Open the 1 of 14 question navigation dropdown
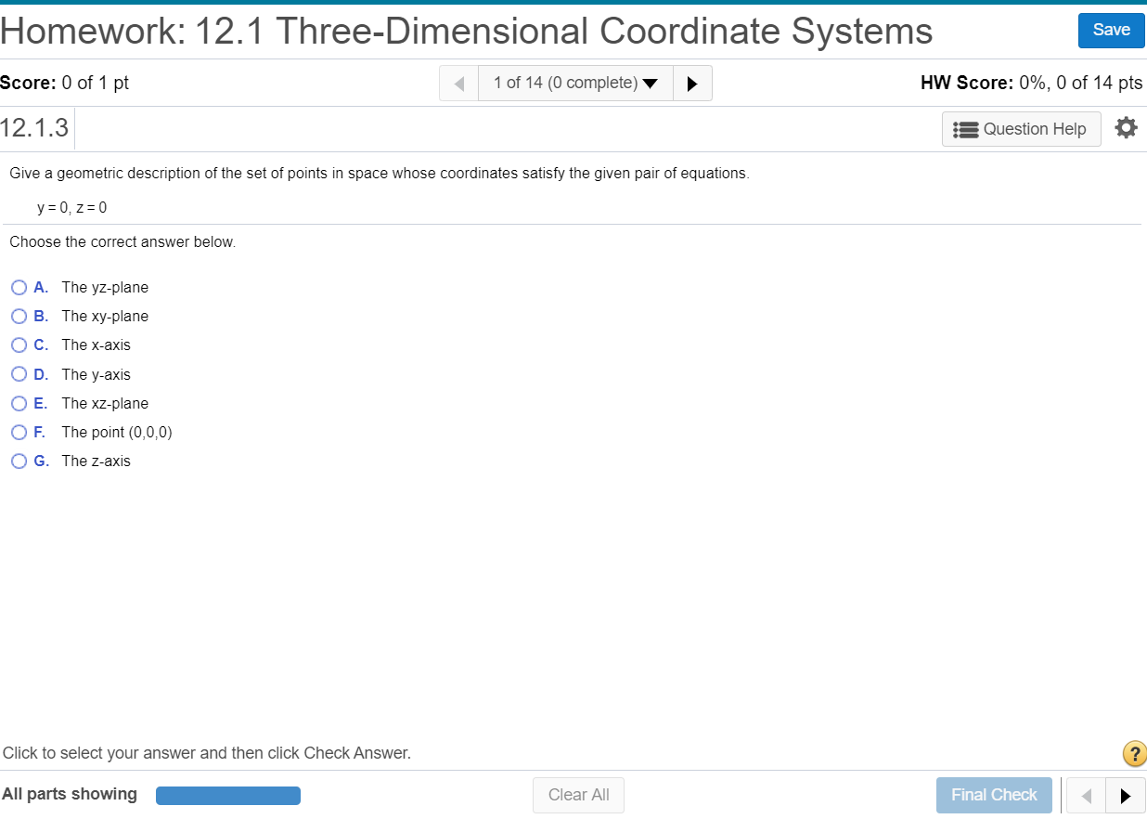 566,83
